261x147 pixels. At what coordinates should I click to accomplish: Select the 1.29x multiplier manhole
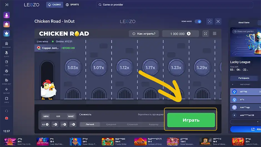tap(202, 68)
